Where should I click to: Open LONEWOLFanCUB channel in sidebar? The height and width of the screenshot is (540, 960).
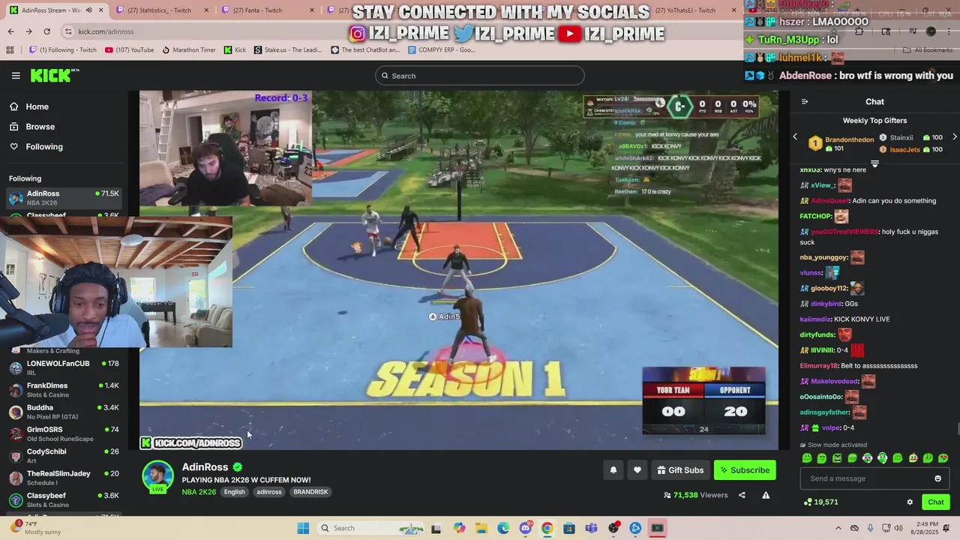[64, 368]
